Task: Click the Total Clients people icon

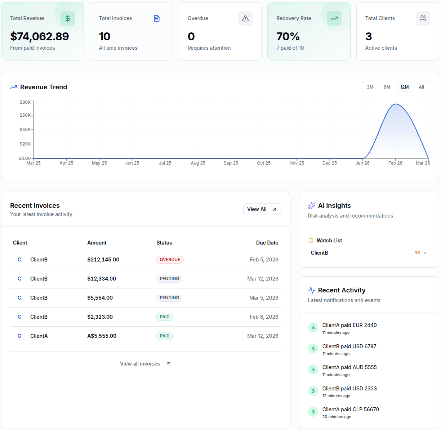Action: click(x=423, y=18)
